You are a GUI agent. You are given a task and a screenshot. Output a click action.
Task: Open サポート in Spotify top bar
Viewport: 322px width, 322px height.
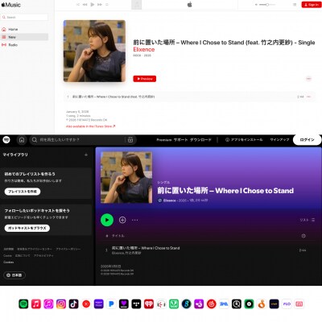point(180,140)
